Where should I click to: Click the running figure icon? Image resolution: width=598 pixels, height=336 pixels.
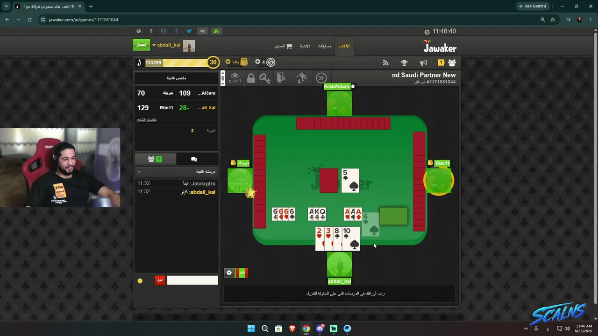[x=302, y=78]
